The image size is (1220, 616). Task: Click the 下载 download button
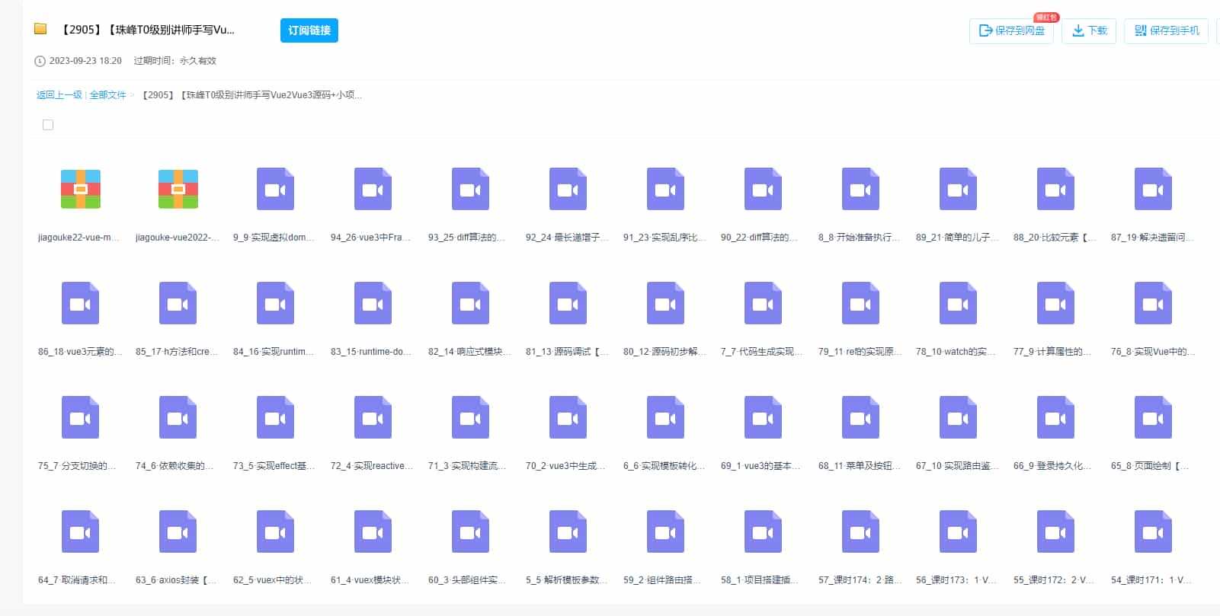click(1089, 30)
